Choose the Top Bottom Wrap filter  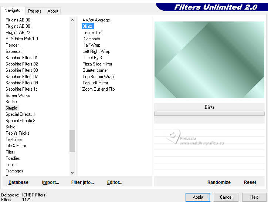tap(98, 77)
